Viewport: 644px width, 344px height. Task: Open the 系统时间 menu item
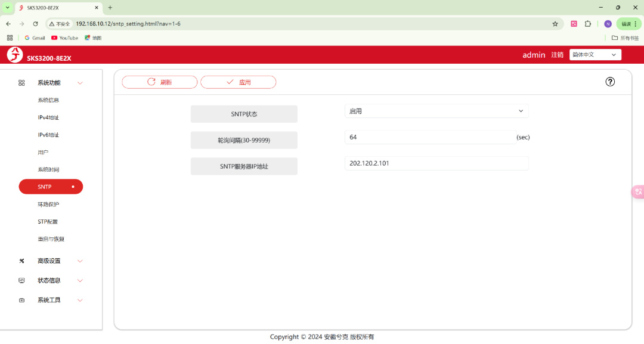click(x=48, y=169)
